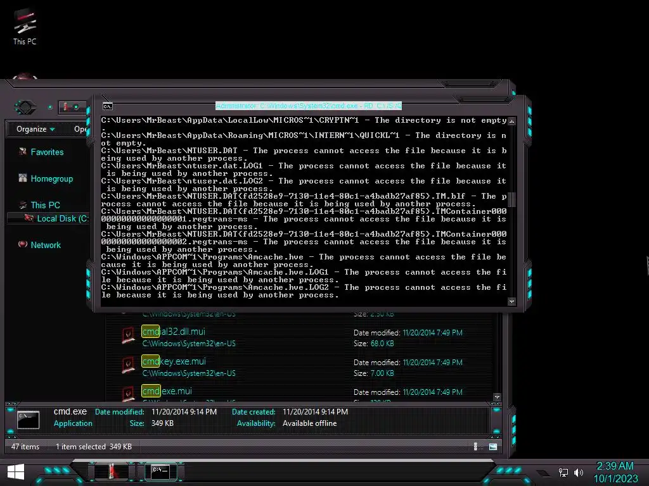The width and height of the screenshot is (649, 486).
Task: Click the Amcache.hve.LOG2 line in cmd output
Action: click(x=304, y=291)
